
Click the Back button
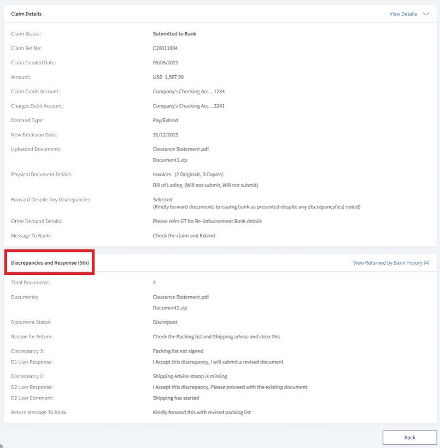pyautogui.click(x=409, y=438)
